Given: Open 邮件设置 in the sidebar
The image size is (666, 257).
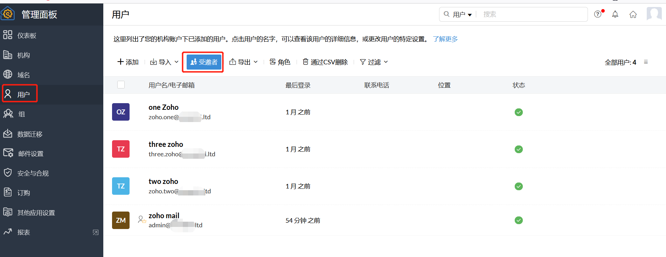Looking at the screenshot, I should [30, 154].
